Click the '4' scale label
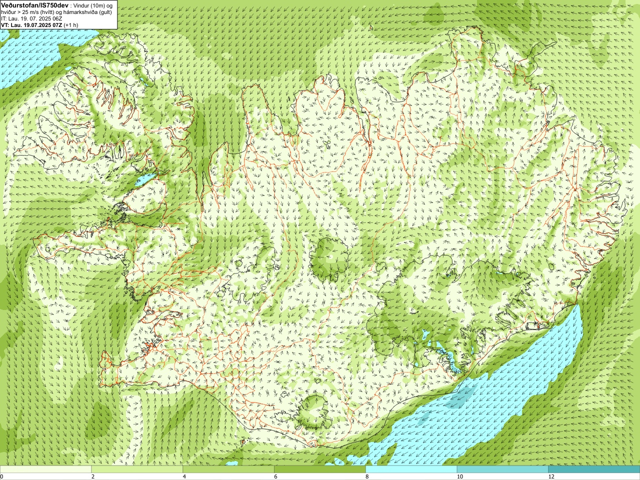The width and height of the screenshot is (640, 480). 184,476
